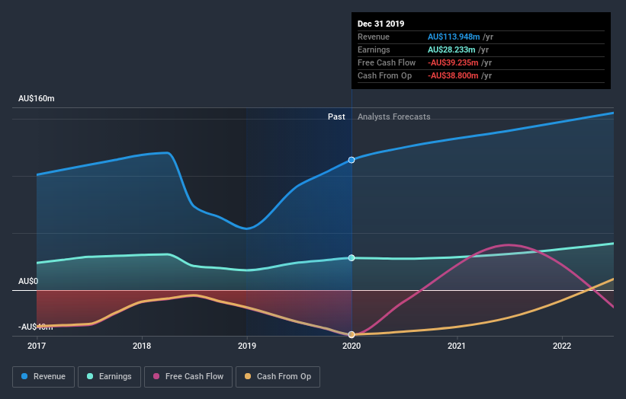Toggle the Revenue series legend button
This screenshot has height=399, width=626.
(43, 377)
